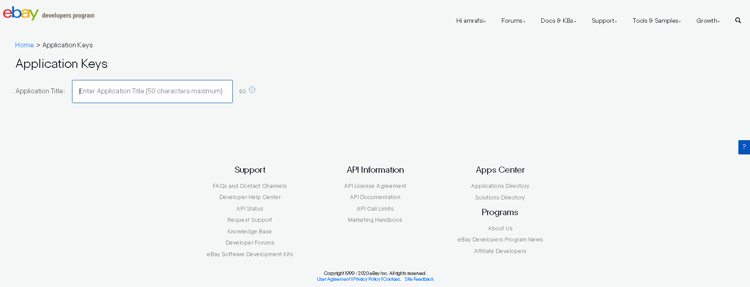Click the Application Keys breadcrumb text
750x287 pixels.
click(67, 45)
